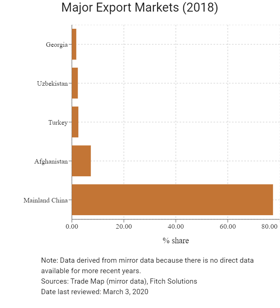Click the Georgia axis label
Screen dimensions: 280x308
tap(57, 45)
